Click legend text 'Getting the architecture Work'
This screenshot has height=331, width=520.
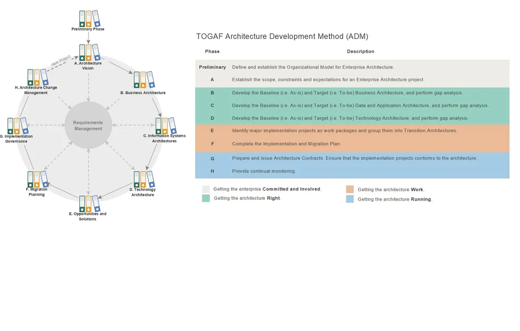(391, 190)
